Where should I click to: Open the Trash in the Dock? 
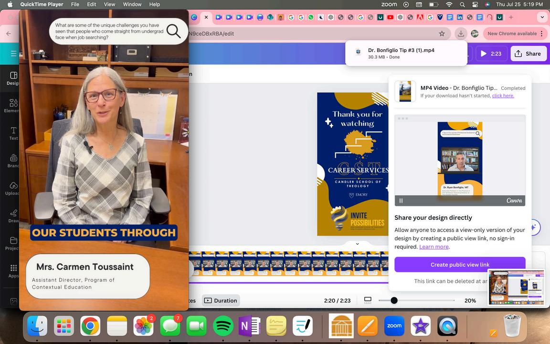tap(512, 325)
